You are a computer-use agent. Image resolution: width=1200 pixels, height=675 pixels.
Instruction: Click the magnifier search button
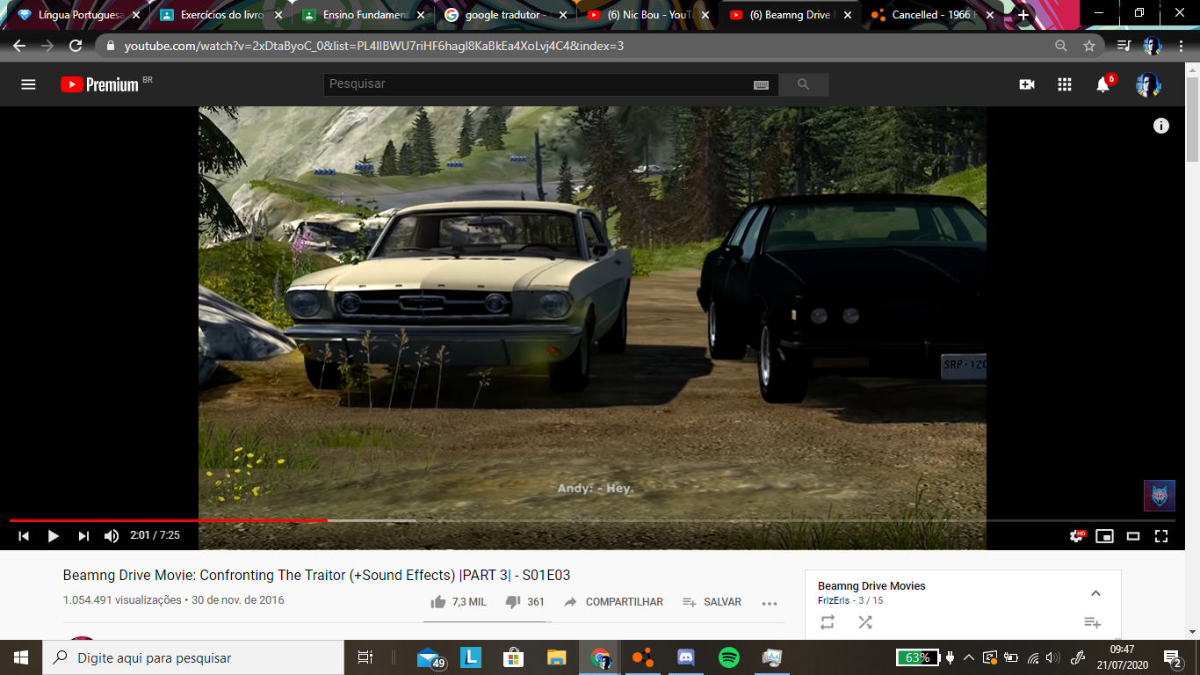coord(804,84)
